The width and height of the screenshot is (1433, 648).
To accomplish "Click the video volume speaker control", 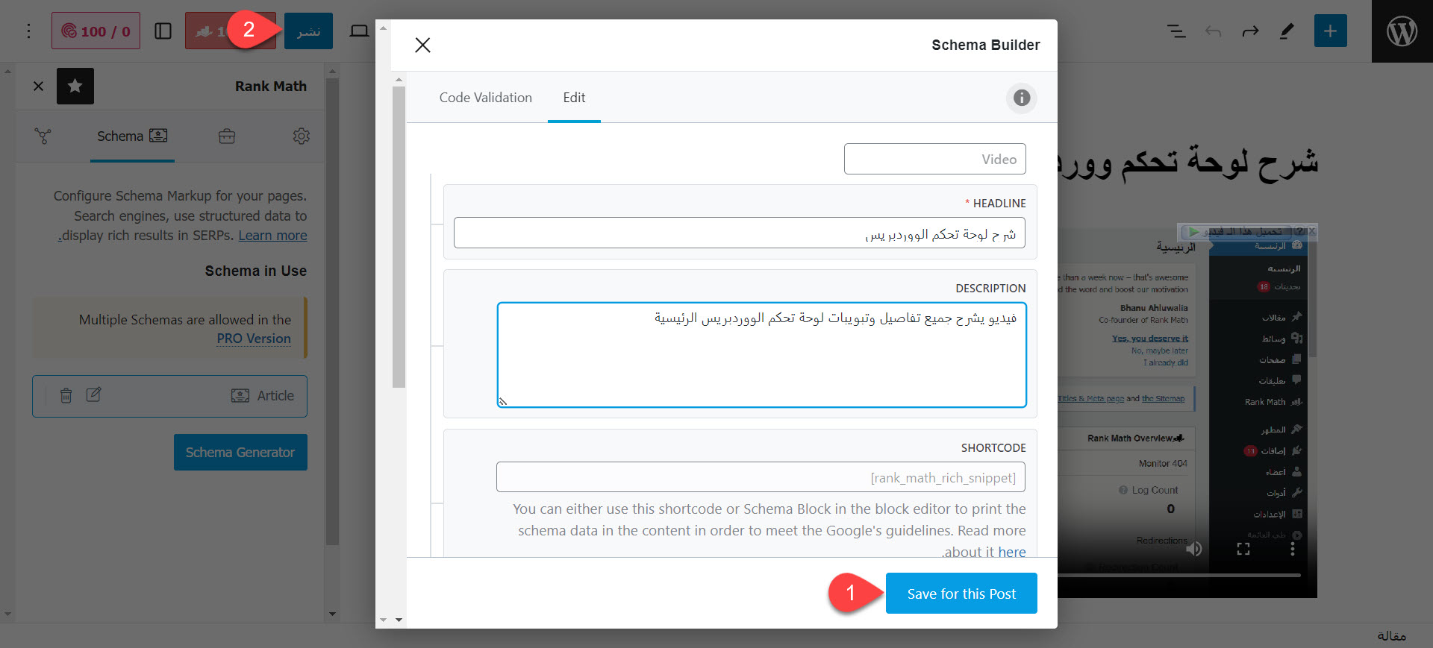I will 1194,550.
